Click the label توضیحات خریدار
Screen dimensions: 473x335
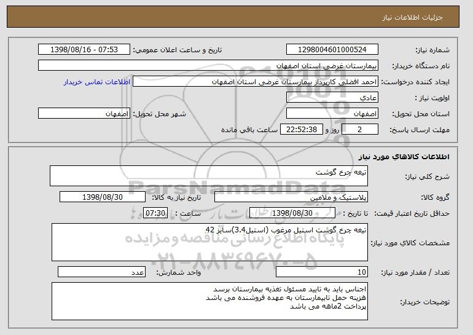pyautogui.click(x=424, y=302)
